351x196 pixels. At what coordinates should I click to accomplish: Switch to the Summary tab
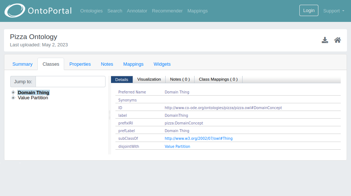pyautogui.click(x=22, y=64)
